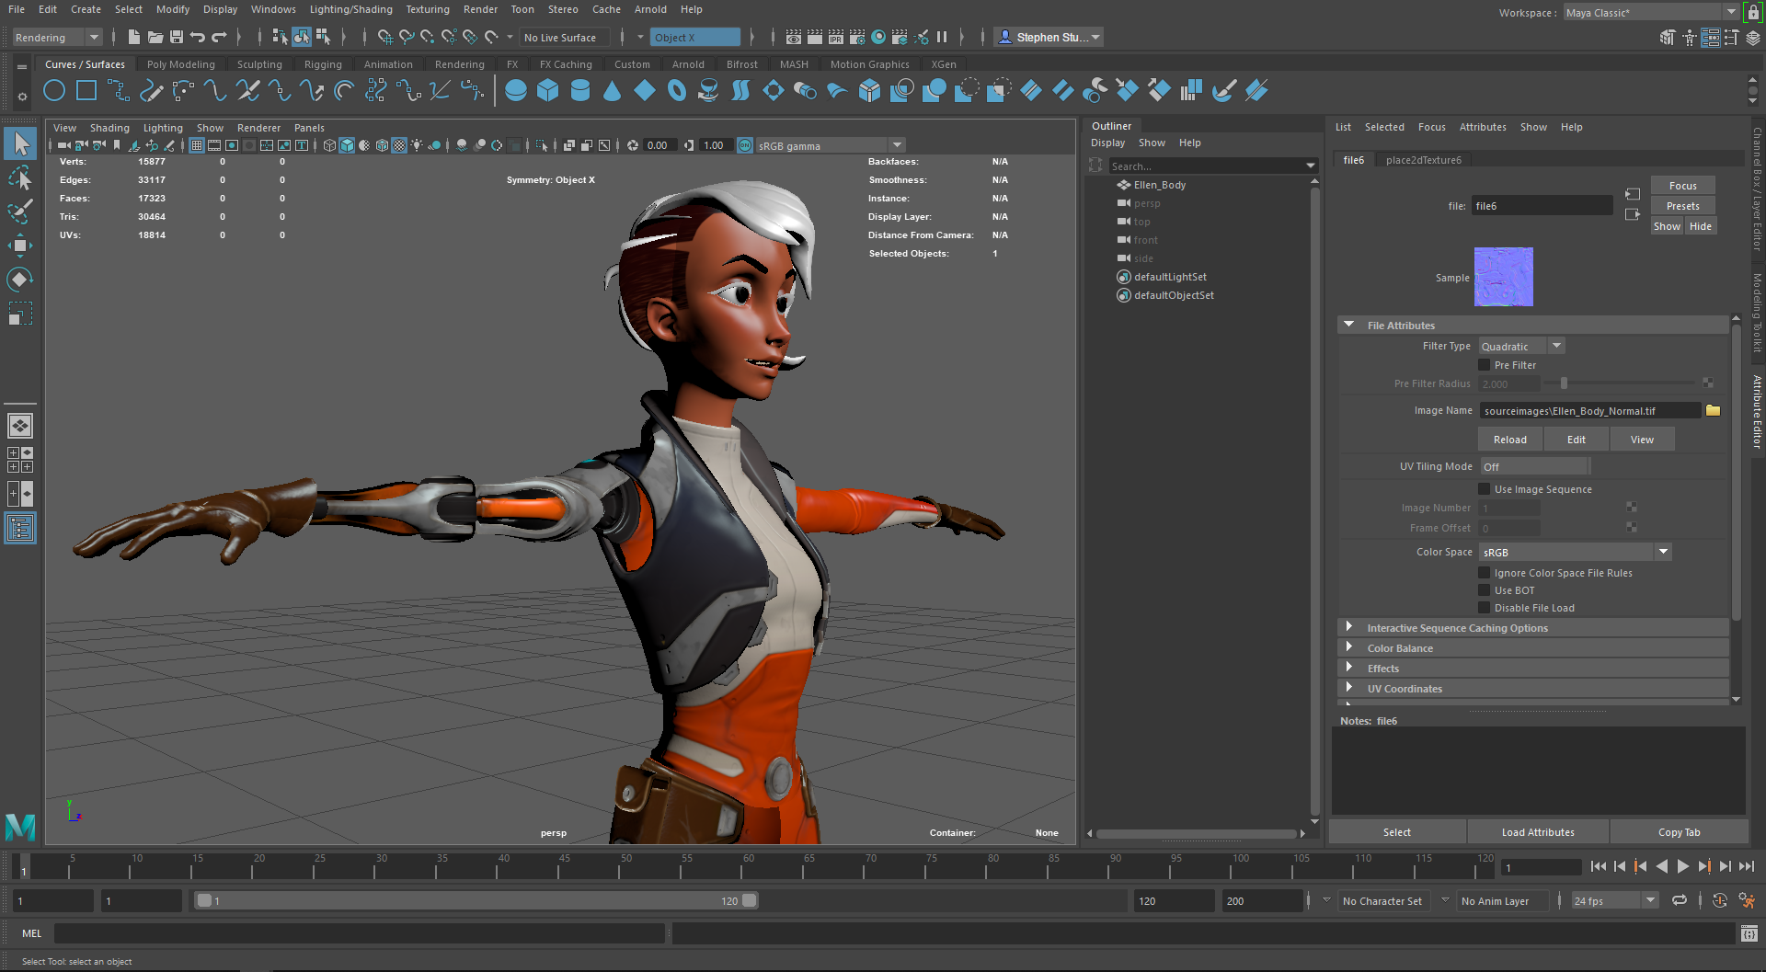Image resolution: width=1766 pixels, height=972 pixels.
Task: Expand the Color Balance section
Action: point(1349,647)
